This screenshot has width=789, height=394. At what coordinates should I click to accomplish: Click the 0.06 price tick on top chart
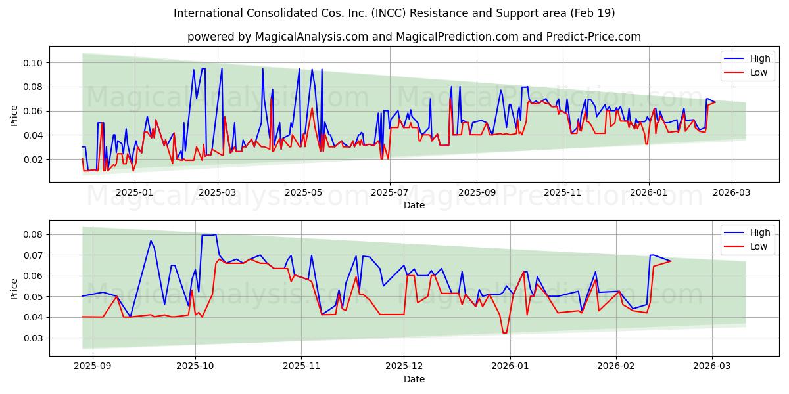tap(33, 111)
